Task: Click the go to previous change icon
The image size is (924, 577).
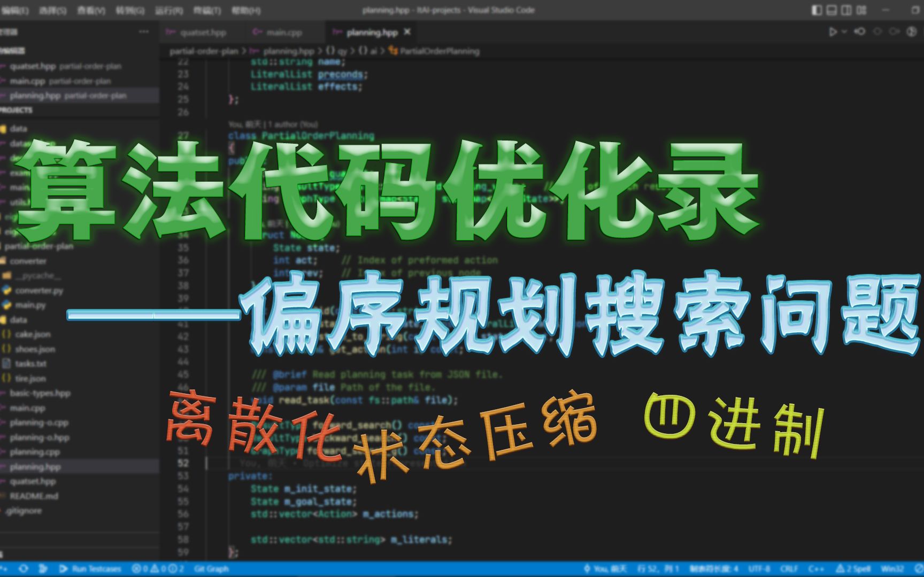Action: (x=877, y=32)
